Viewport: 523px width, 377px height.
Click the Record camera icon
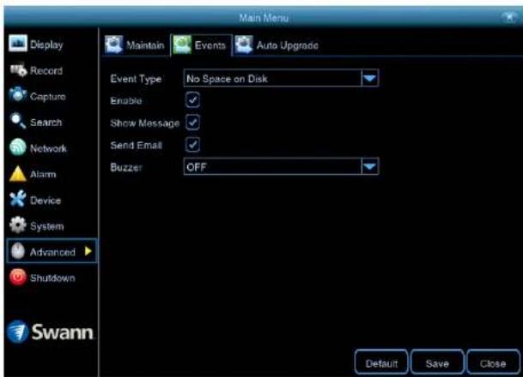click(18, 70)
